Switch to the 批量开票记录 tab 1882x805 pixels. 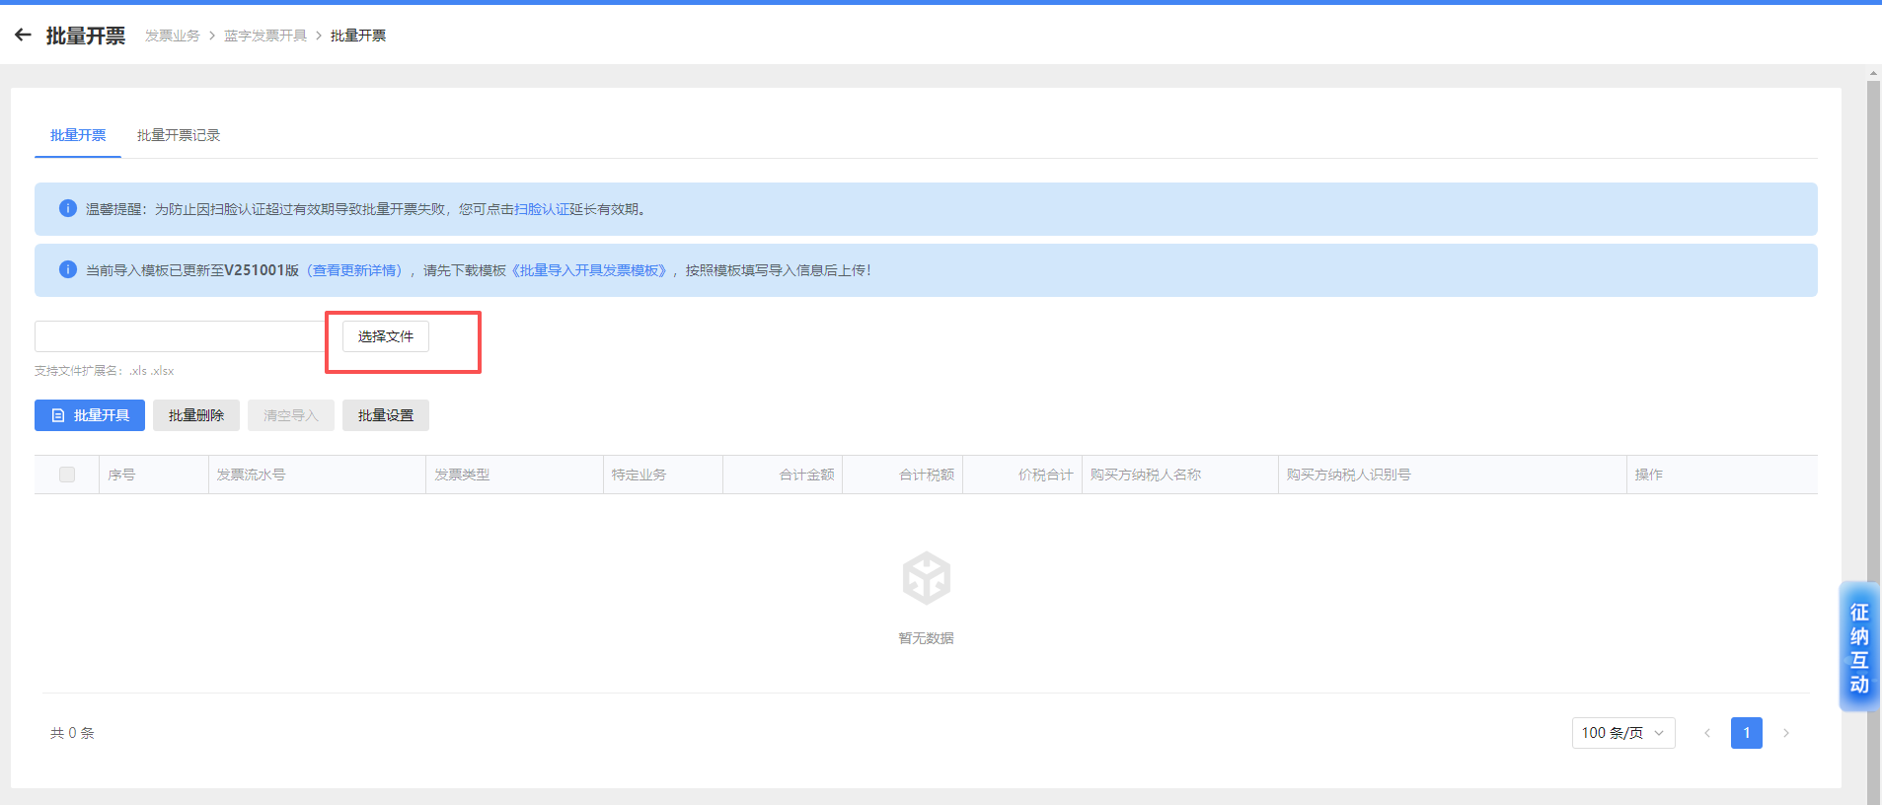pyautogui.click(x=179, y=135)
